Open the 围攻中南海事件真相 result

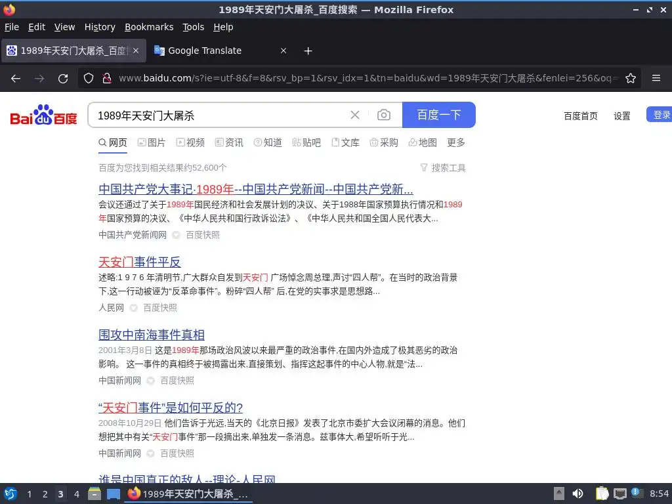coord(152,335)
